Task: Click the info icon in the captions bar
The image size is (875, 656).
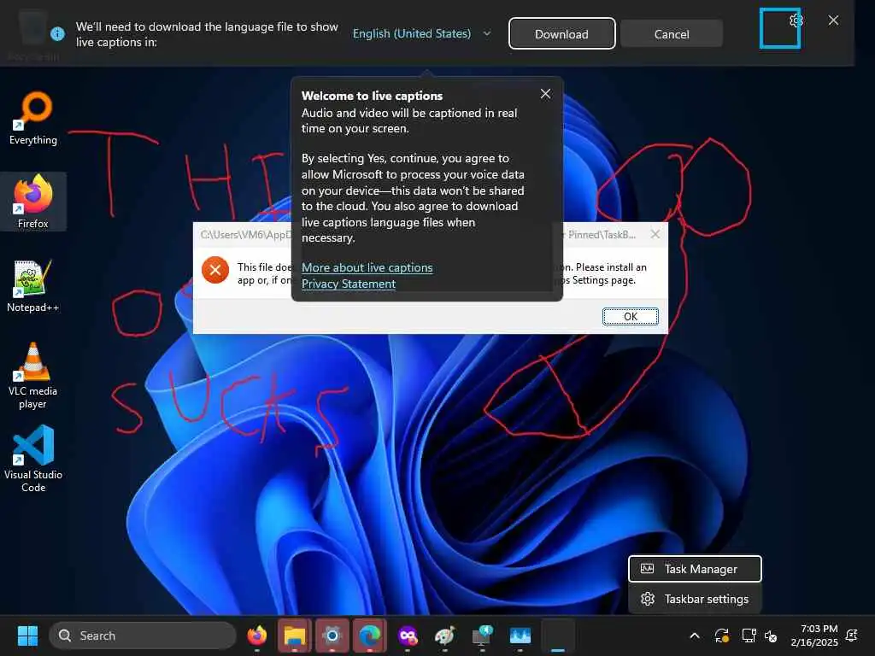Action: point(57,34)
